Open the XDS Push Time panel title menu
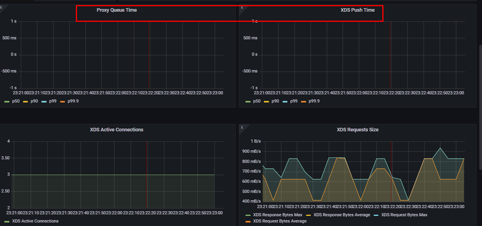Viewport: 482px width, 226px height. (357, 10)
